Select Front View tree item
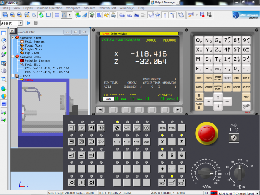Viewport: 260px width, 195px height. [x=33, y=45]
